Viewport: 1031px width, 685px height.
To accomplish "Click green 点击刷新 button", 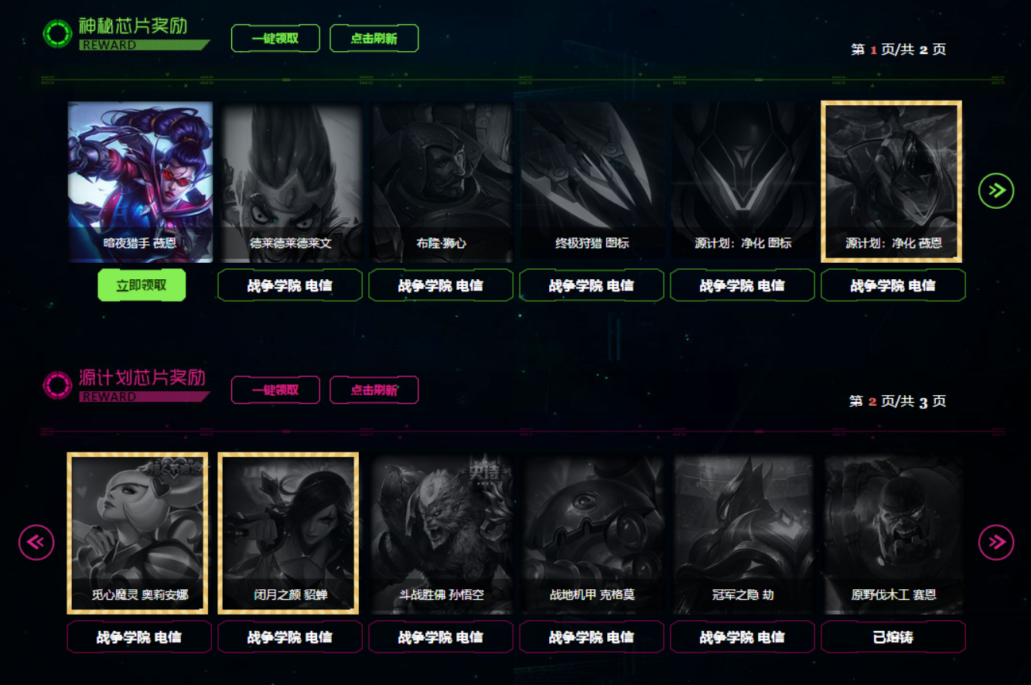I will pos(374,38).
